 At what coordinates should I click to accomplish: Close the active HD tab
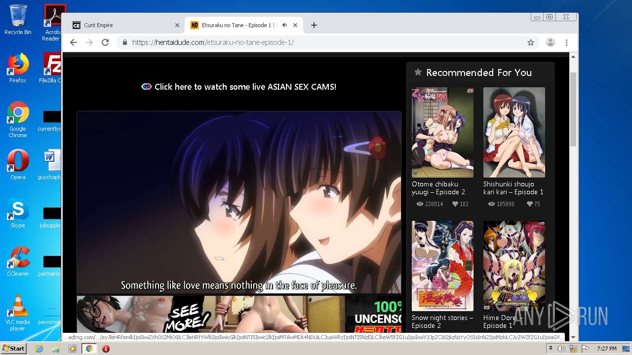pyautogui.click(x=295, y=25)
